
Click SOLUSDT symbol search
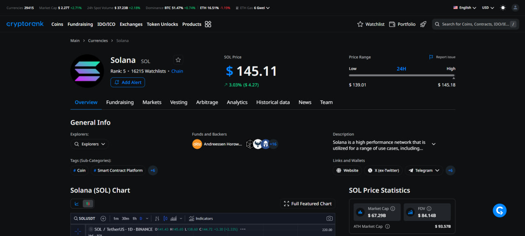(84, 218)
